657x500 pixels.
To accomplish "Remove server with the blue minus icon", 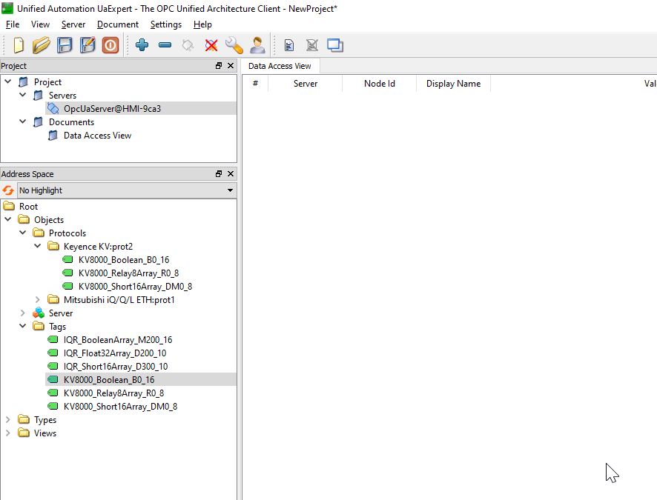I will coord(165,44).
